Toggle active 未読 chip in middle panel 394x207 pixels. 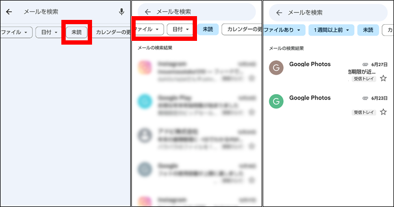tap(208, 30)
